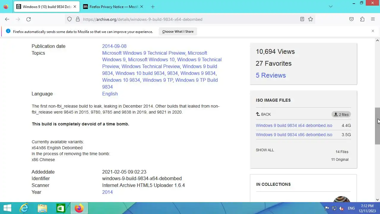This screenshot has height=214, width=380.
Task: Click the scrollbar down arrow
Action: 377,200
